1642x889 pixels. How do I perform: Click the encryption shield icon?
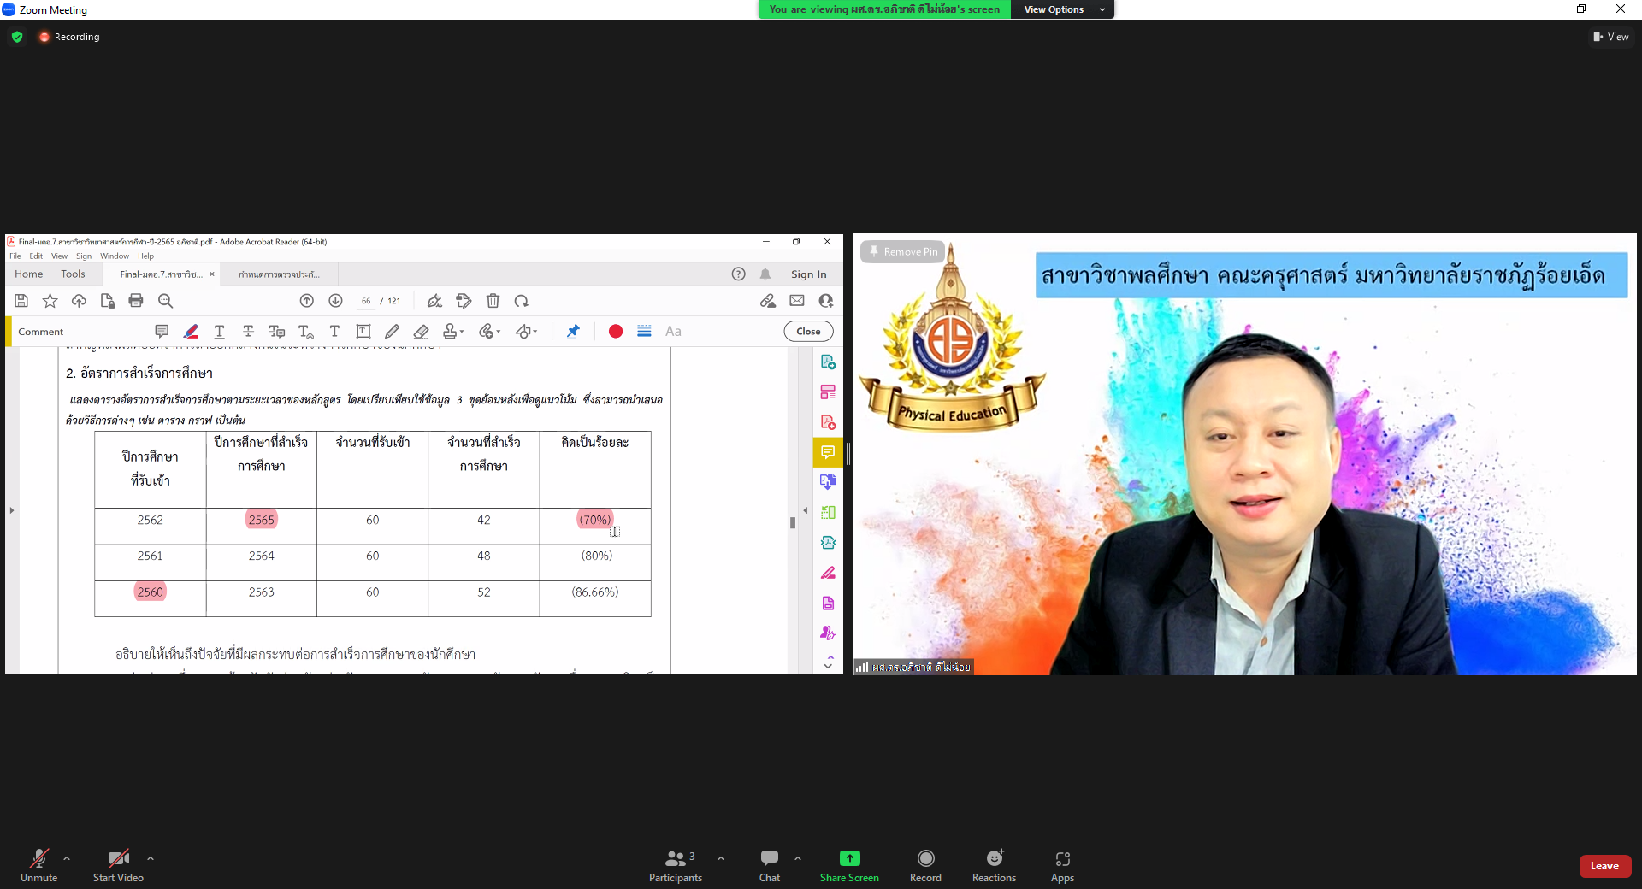(17, 37)
